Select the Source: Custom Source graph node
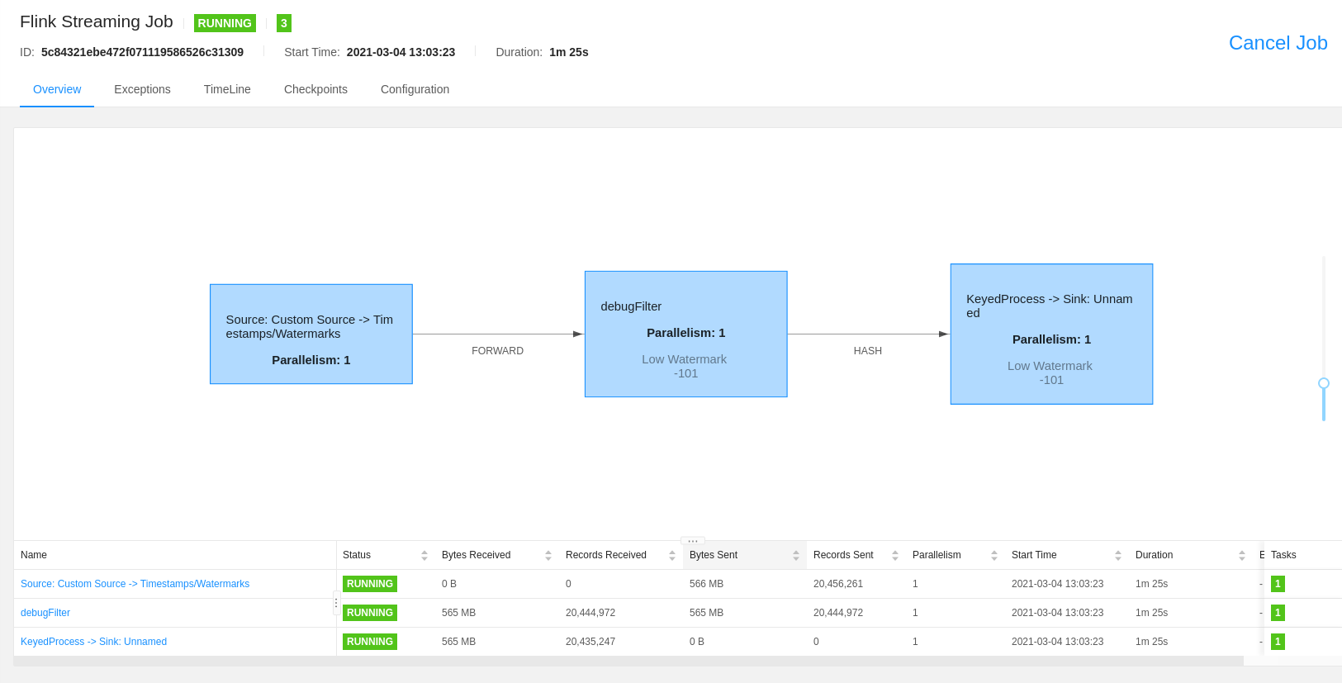Screen dimensions: 1342x683 coord(311,334)
